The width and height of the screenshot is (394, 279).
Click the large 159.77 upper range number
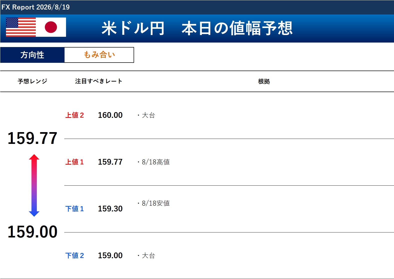(x=33, y=138)
